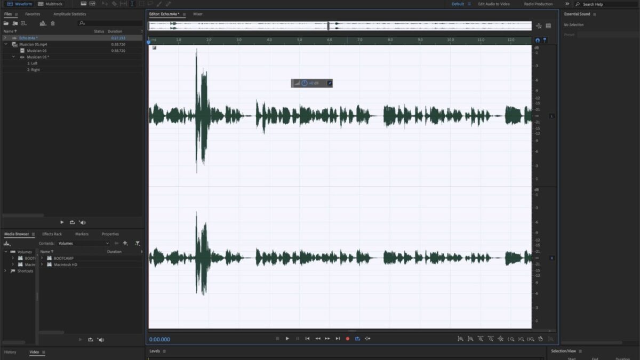
Task: Open the Properties tab
Action: [110, 234]
